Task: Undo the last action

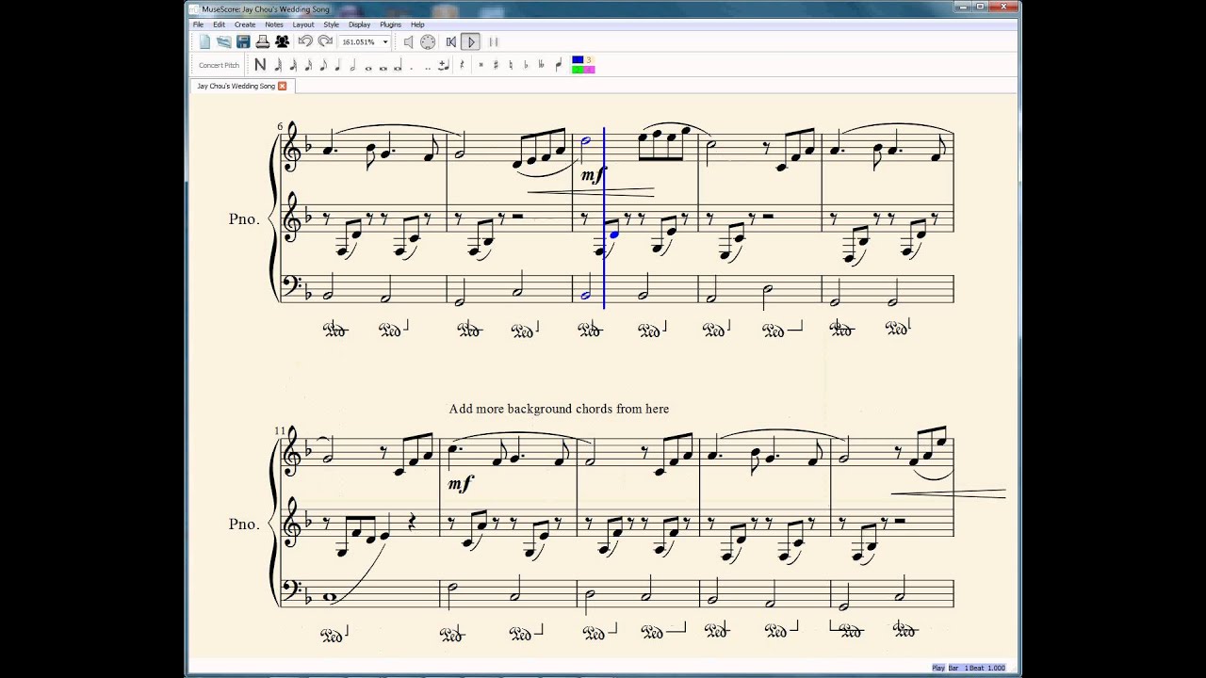Action: (305, 41)
